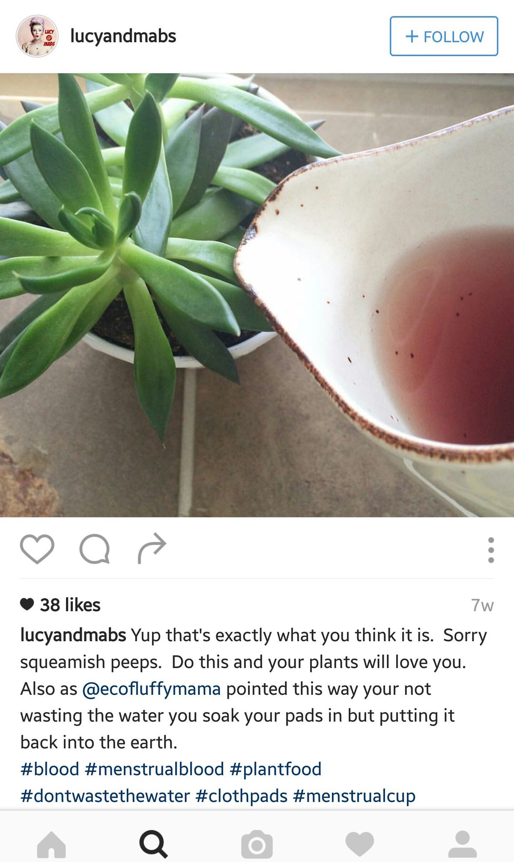The image size is (514, 862).
Task: Tap the lucyandmabs username in the caption
Action: (73, 635)
